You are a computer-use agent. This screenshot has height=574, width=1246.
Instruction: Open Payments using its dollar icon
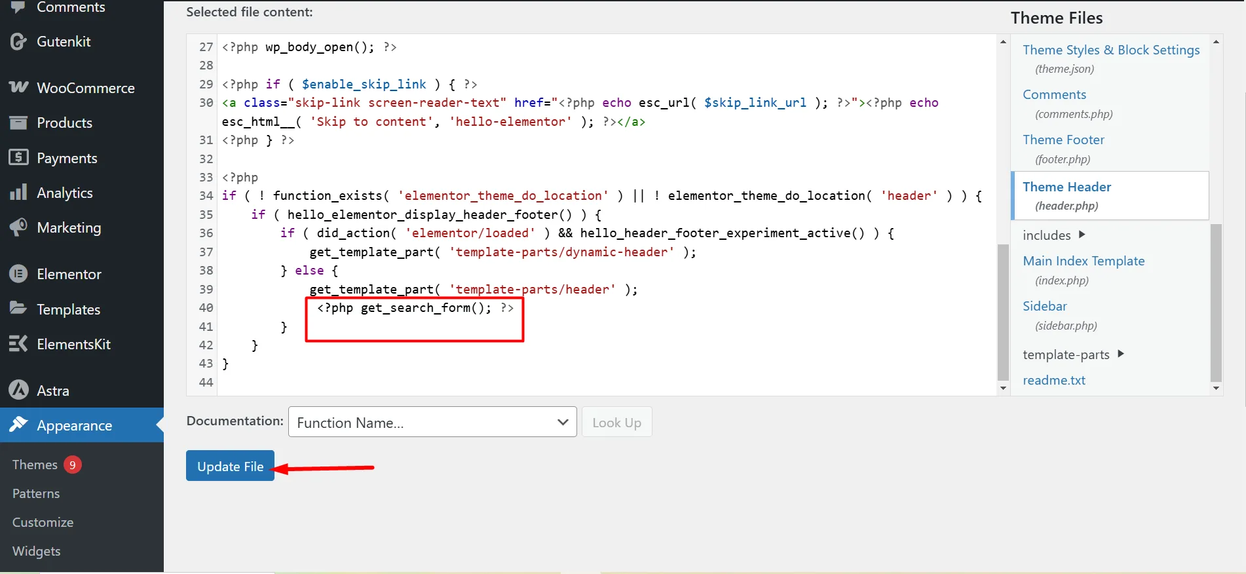pos(18,157)
